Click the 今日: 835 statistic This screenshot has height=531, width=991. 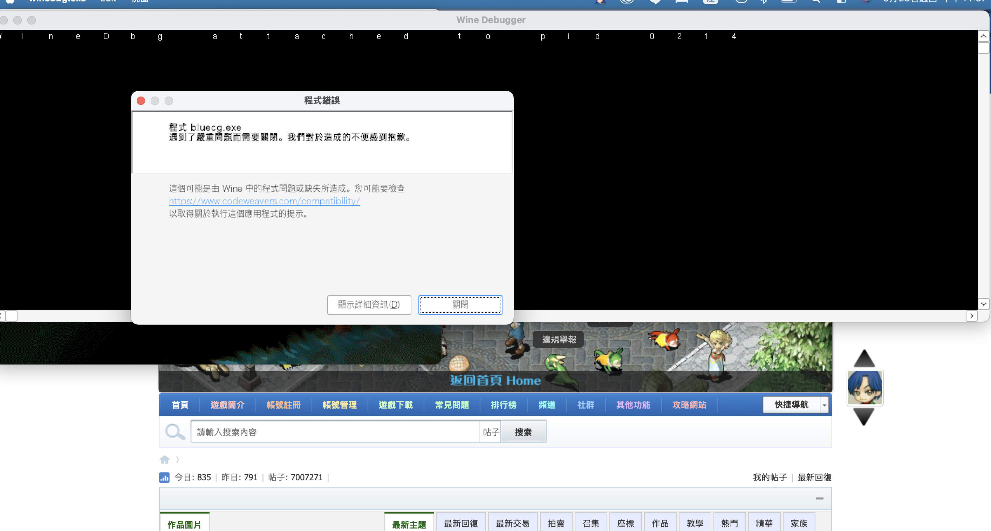[193, 477]
